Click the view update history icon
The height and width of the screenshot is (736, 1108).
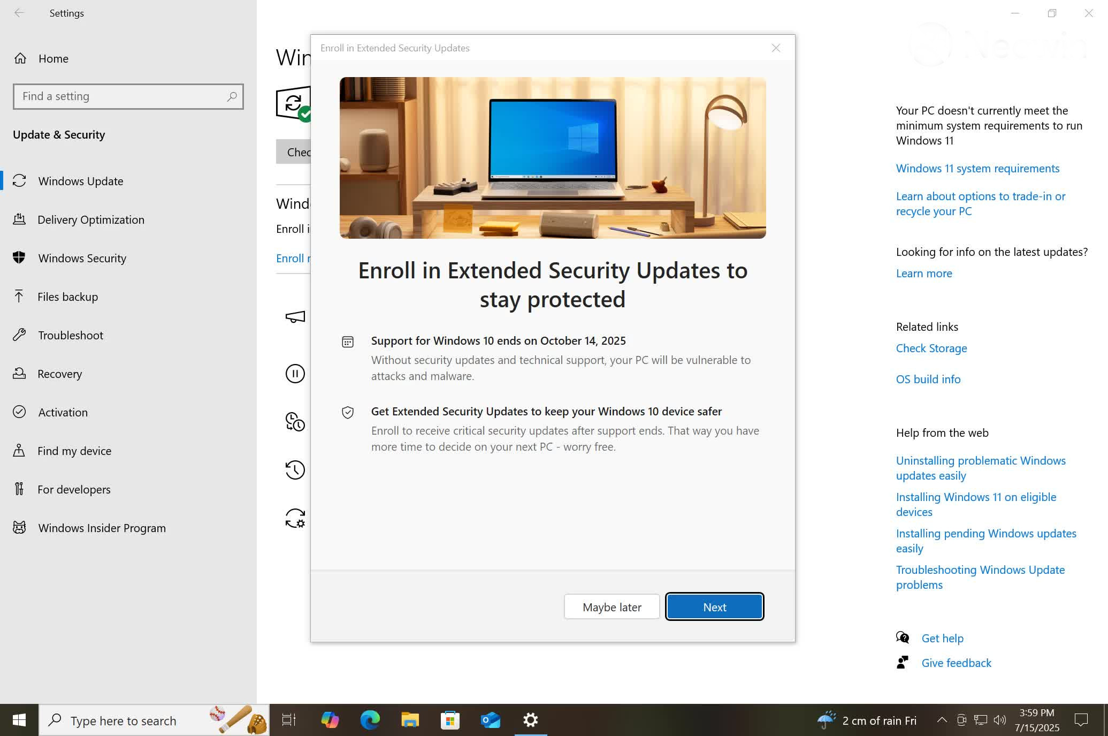click(x=295, y=470)
